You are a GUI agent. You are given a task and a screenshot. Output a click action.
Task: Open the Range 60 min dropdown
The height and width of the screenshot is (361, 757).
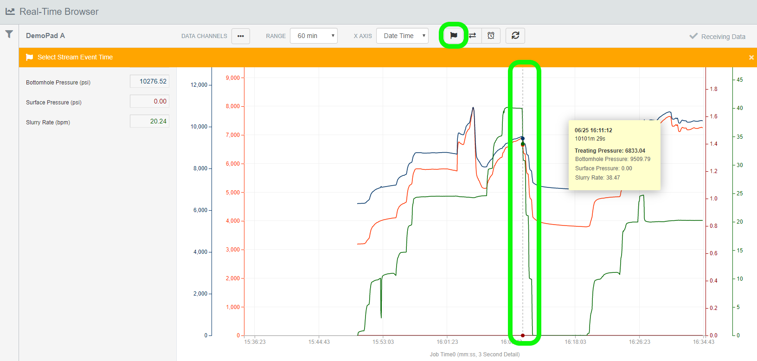[x=314, y=36]
